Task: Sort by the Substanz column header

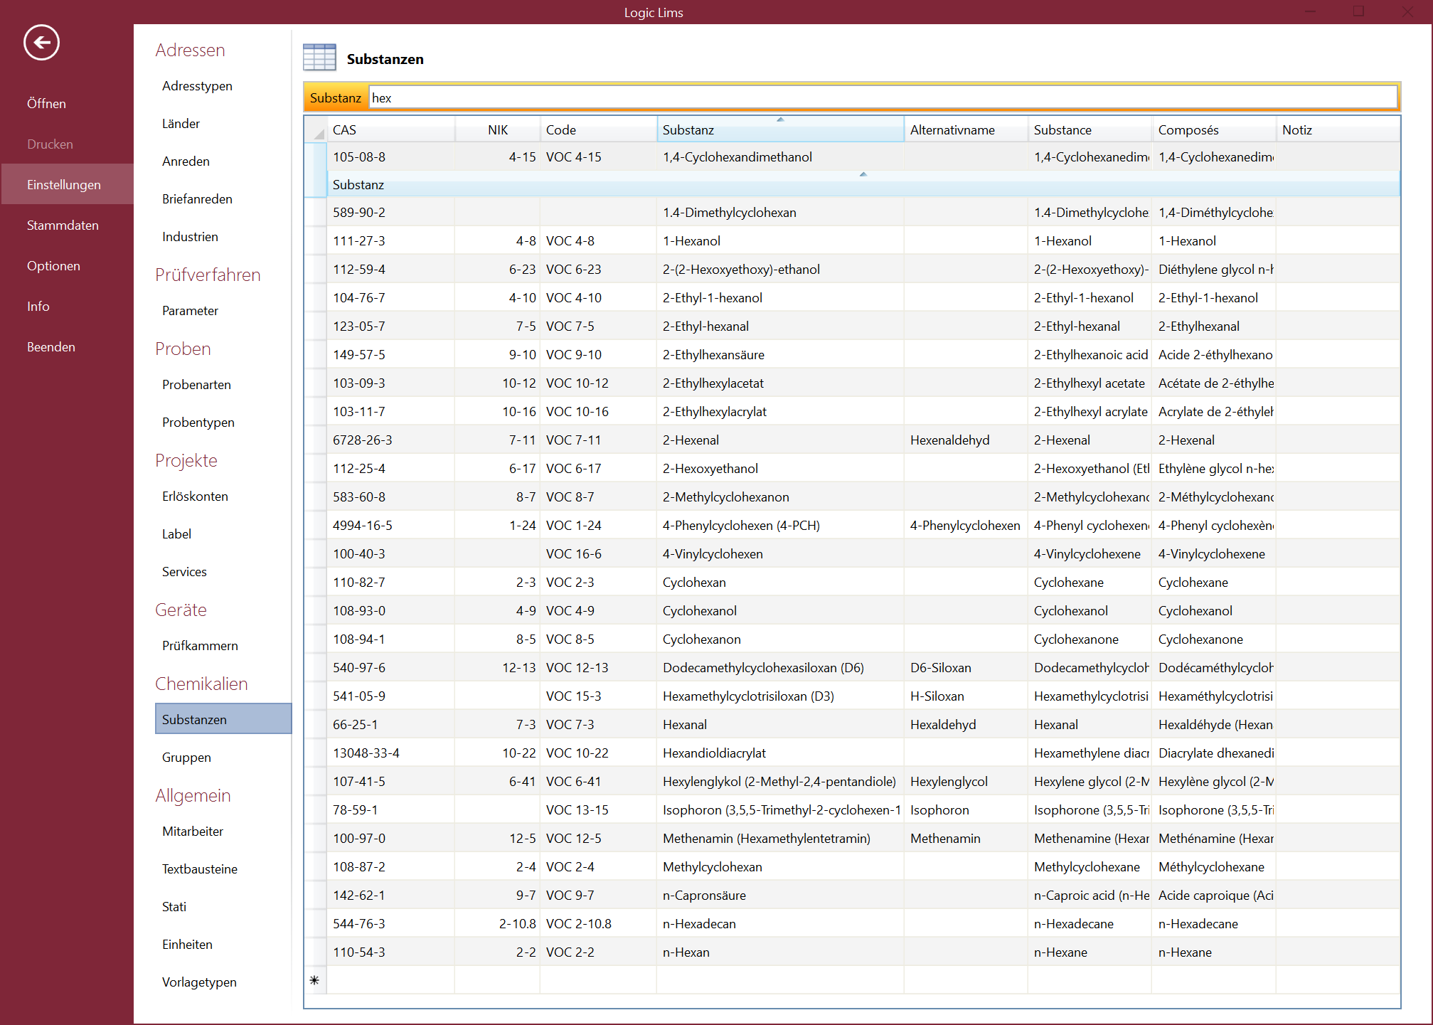Action: point(780,130)
